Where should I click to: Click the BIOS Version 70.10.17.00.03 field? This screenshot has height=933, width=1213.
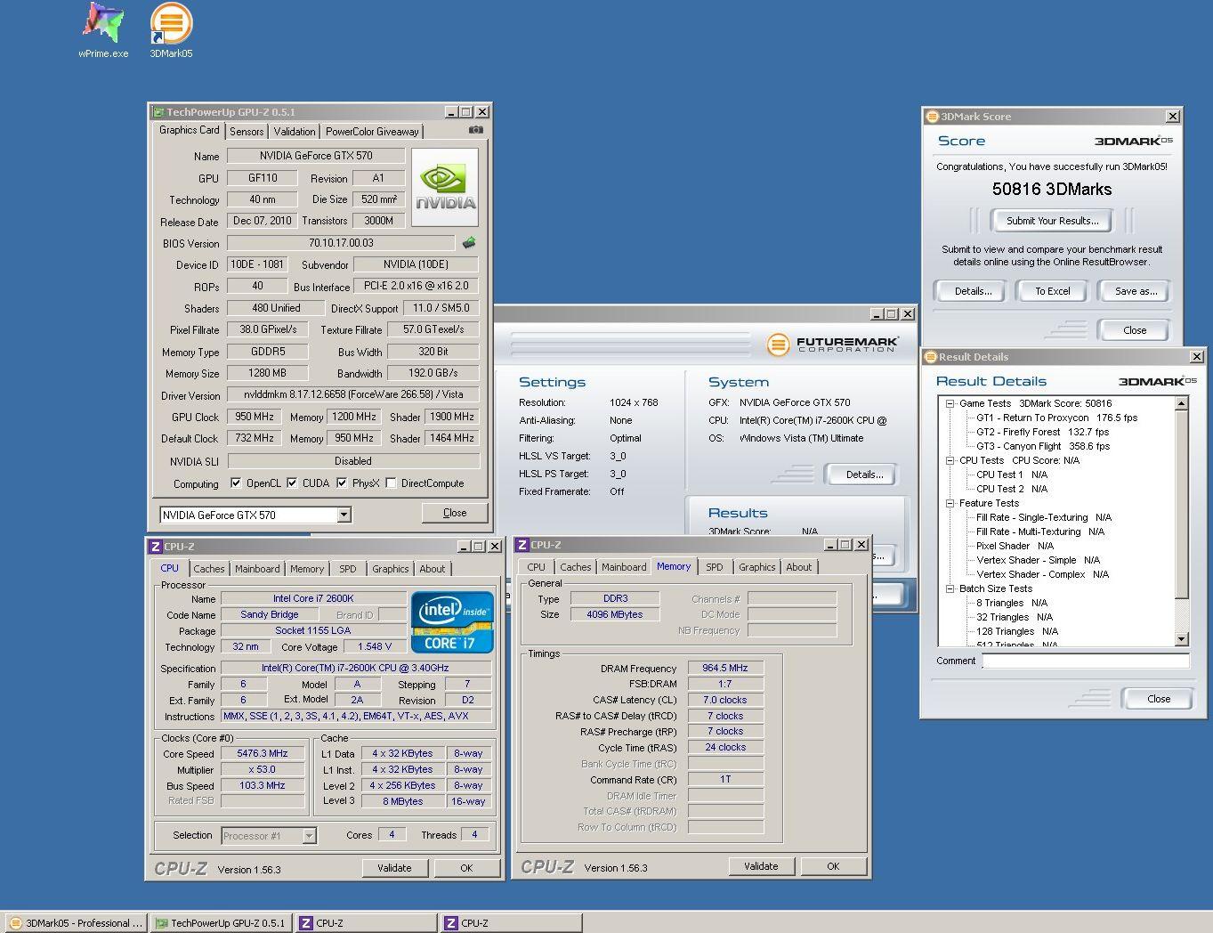click(341, 243)
